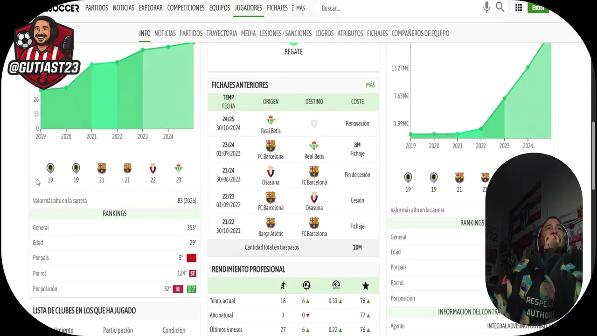Click Barça Atlètic team name link

click(271, 234)
